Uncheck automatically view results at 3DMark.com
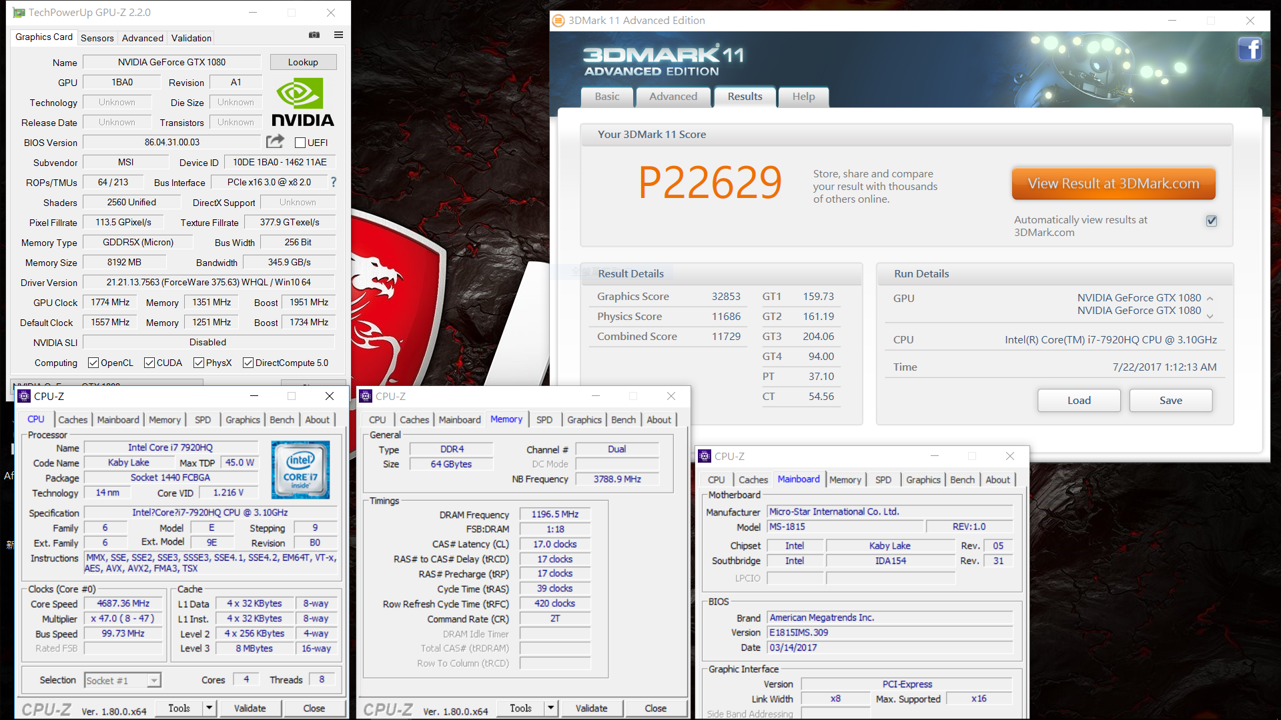The width and height of the screenshot is (1281, 720). [1212, 221]
